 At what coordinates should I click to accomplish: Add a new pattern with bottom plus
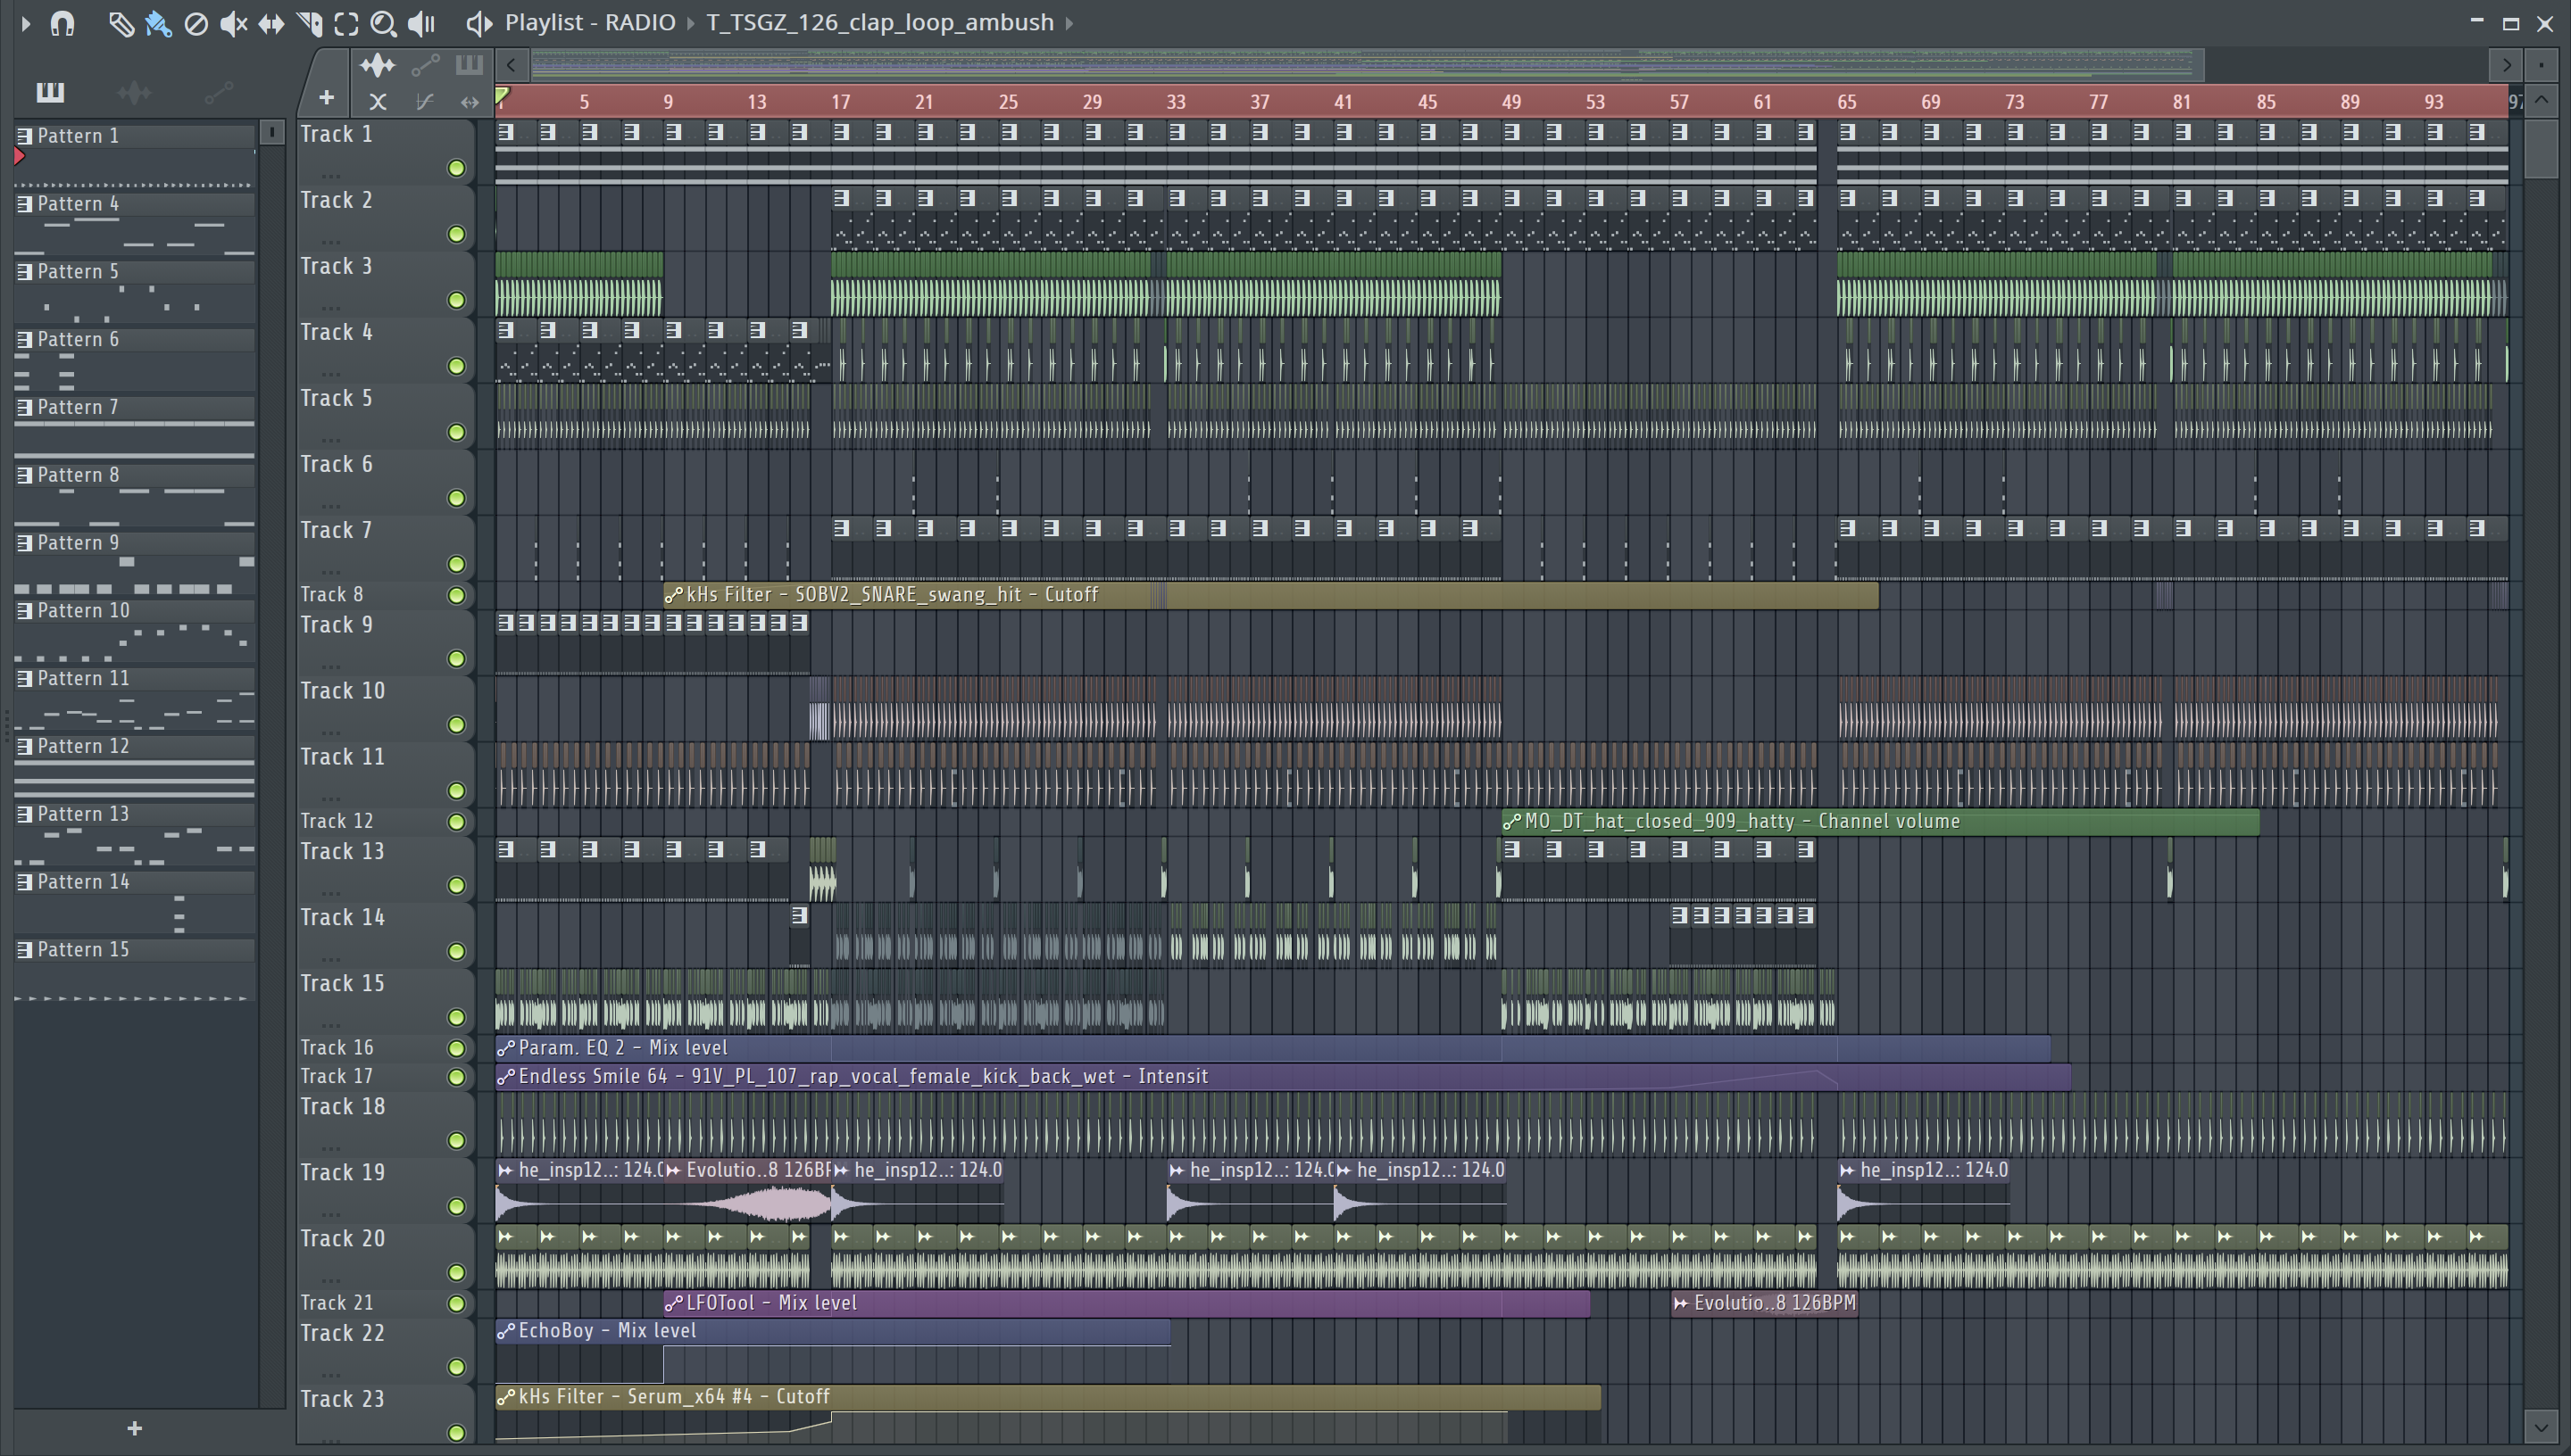pos(134,1428)
